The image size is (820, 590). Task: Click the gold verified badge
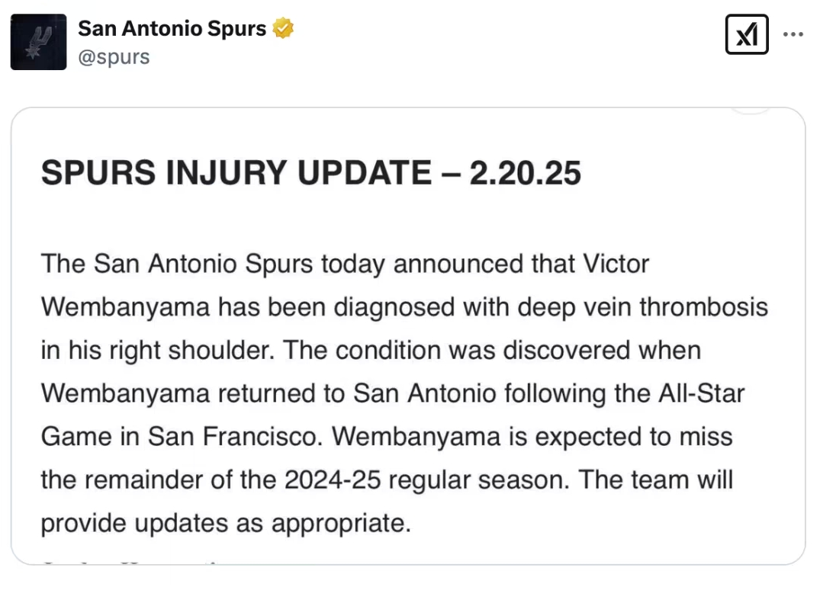tap(284, 29)
